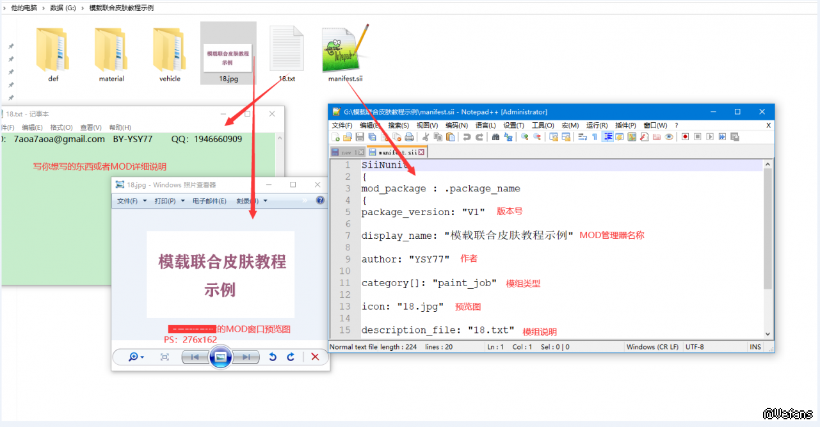Rotate the photo clockwise in Photo Viewer

coord(291,357)
